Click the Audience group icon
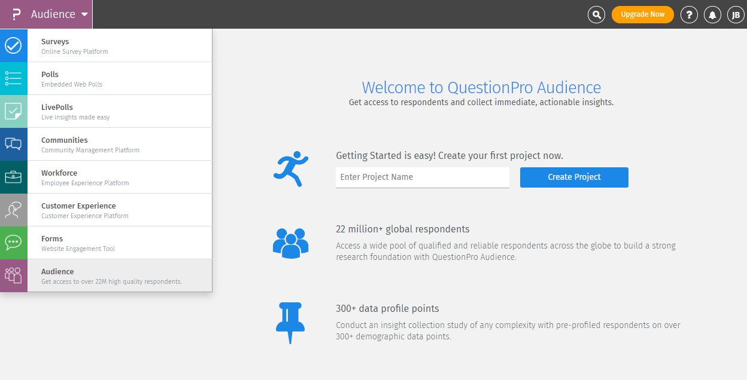This screenshot has width=747, height=380. 13,275
